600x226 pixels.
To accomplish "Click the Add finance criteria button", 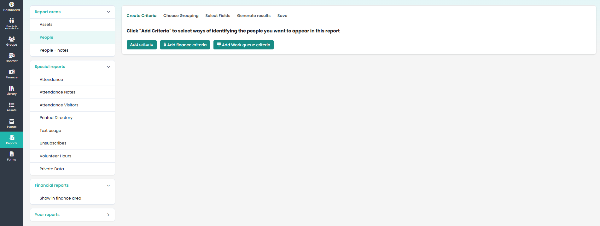I will coord(185,45).
